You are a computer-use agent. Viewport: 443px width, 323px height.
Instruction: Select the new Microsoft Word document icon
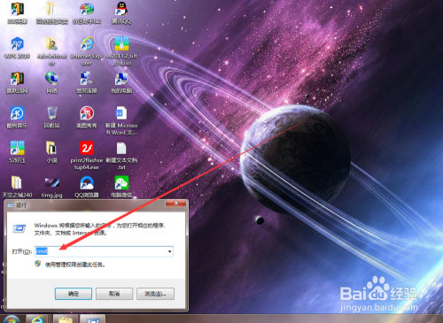(121, 120)
